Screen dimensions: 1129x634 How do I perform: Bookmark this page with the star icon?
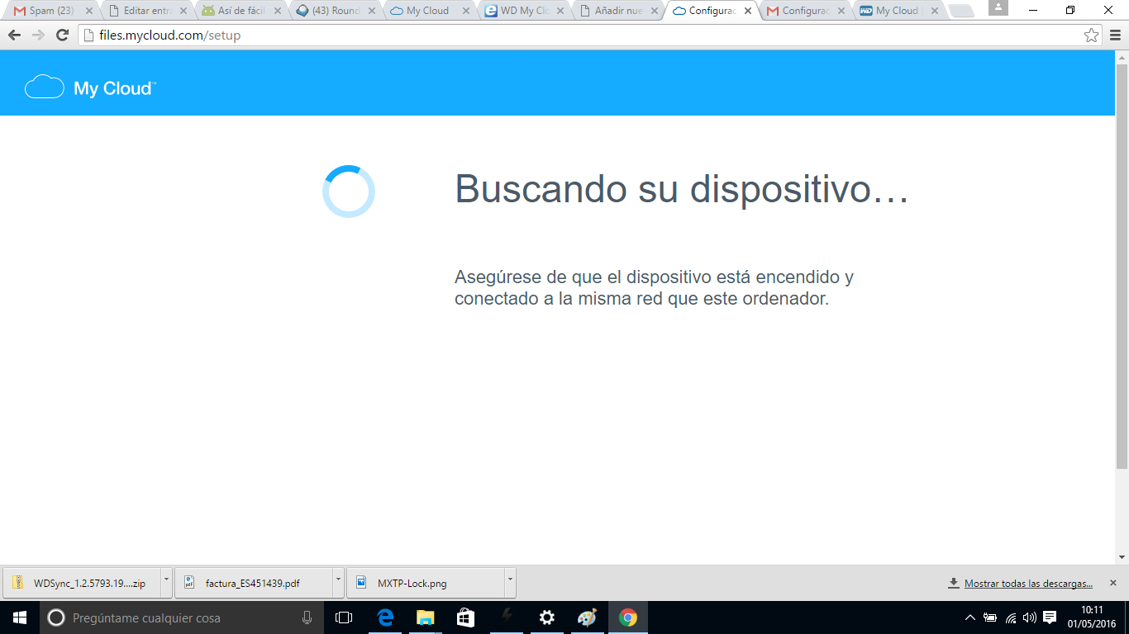[x=1091, y=35]
